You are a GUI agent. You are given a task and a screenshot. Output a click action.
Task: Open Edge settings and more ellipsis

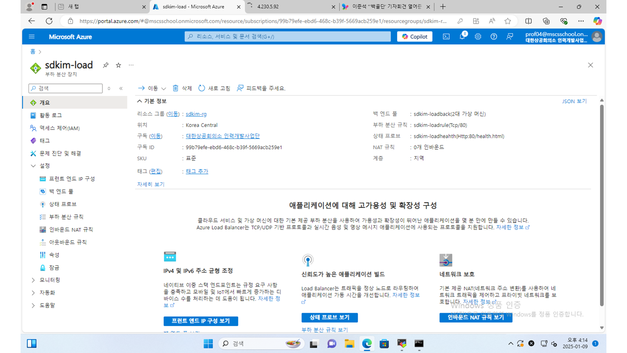(581, 21)
